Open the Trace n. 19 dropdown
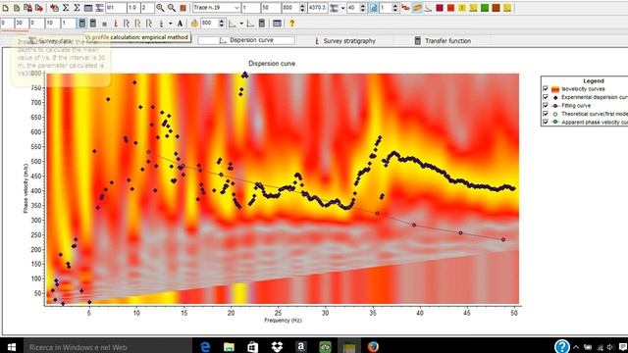Viewport: 628px width, 353px height. [x=236, y=8]
